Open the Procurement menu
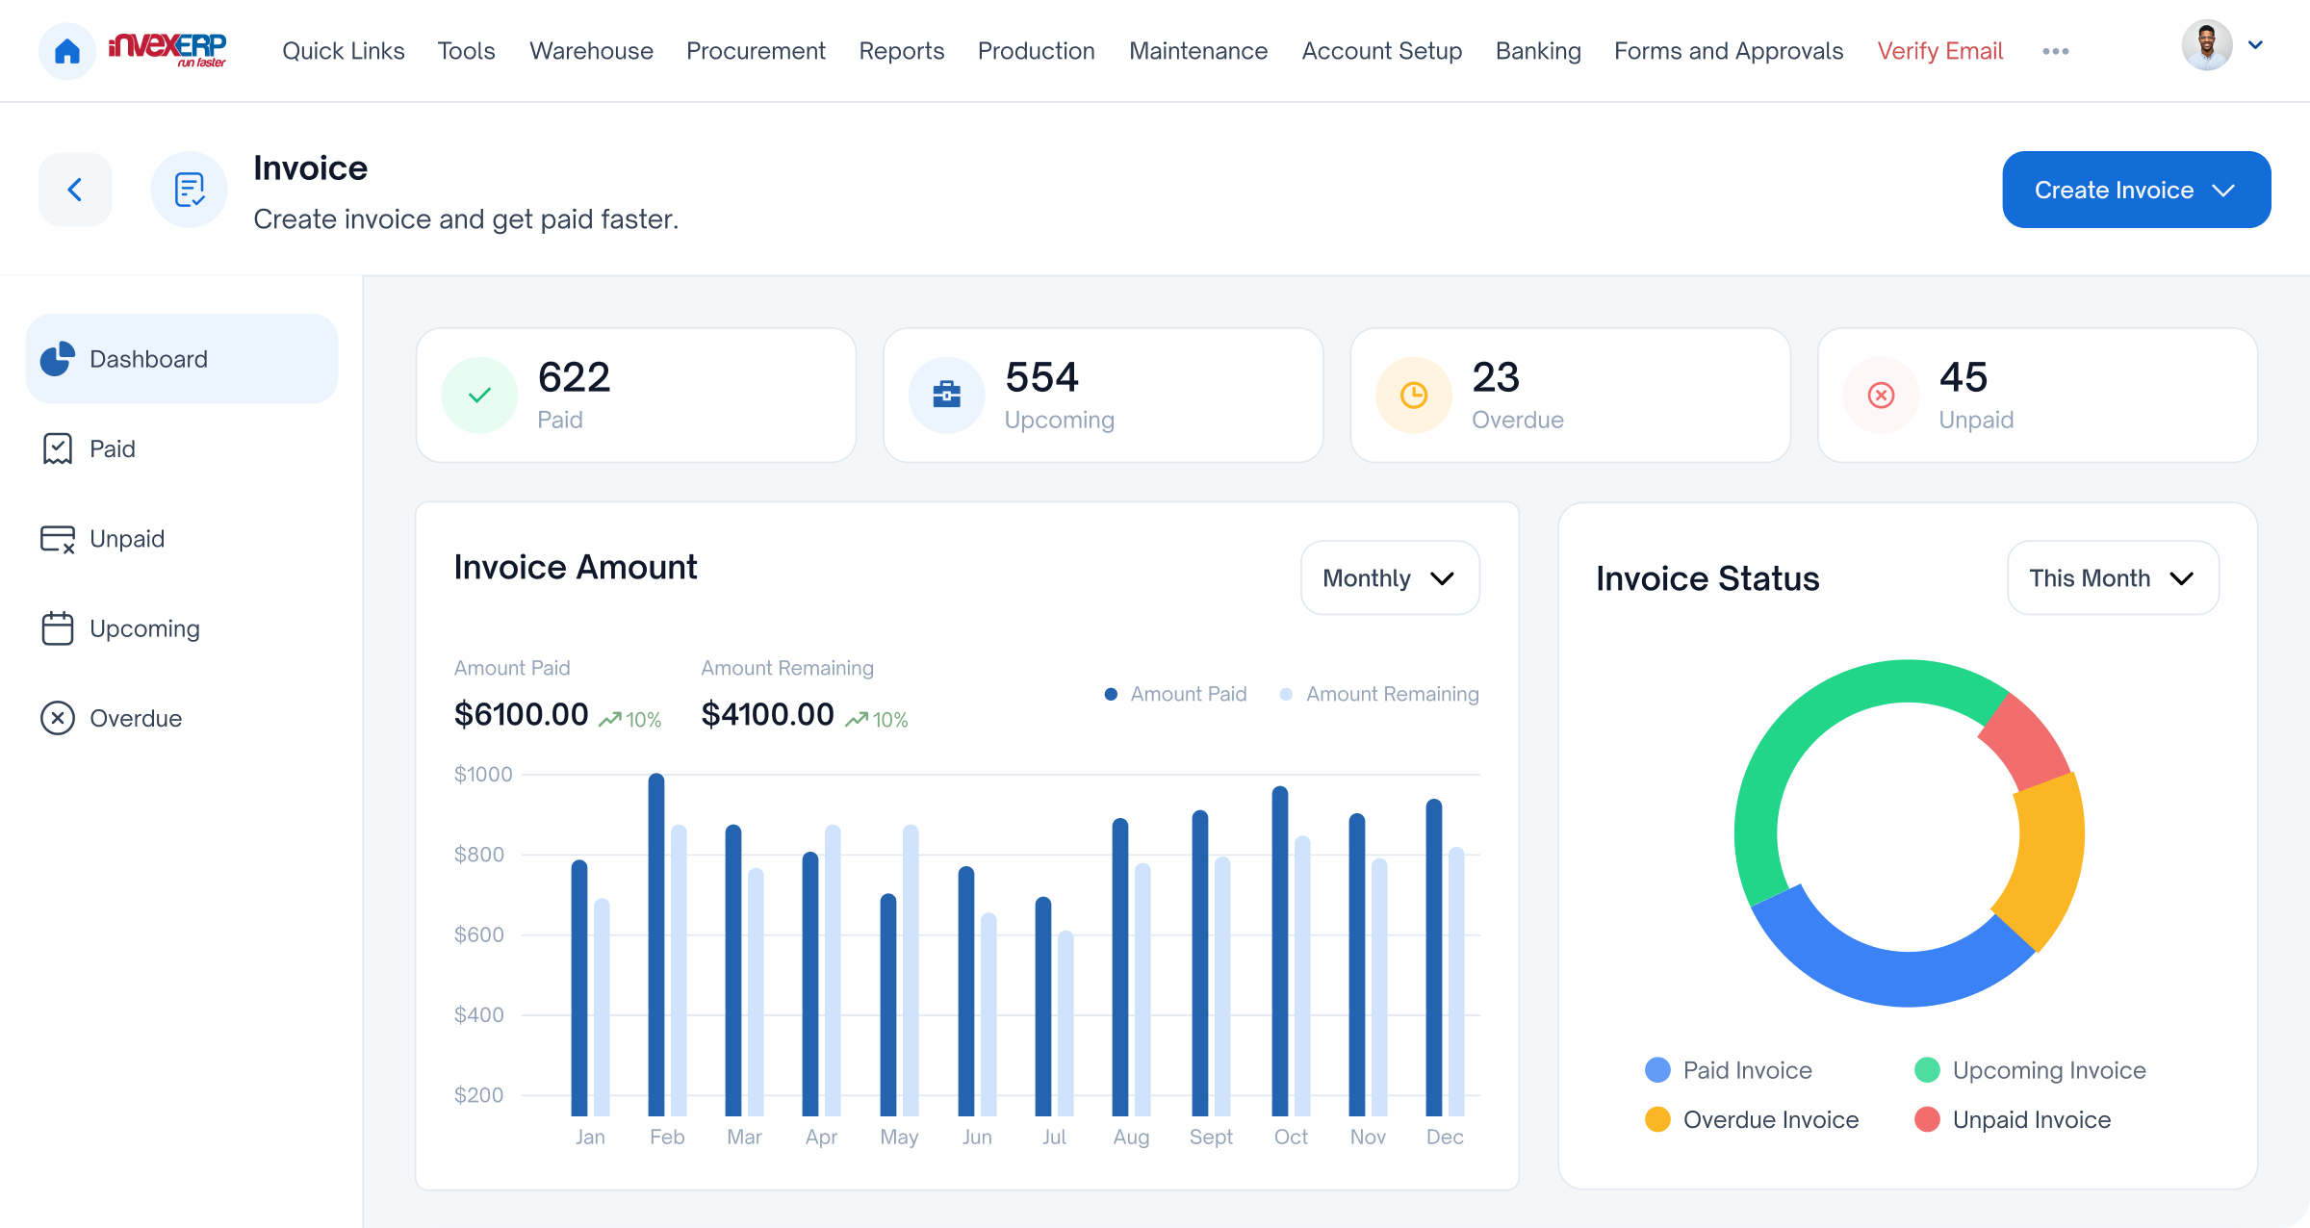 756,51
